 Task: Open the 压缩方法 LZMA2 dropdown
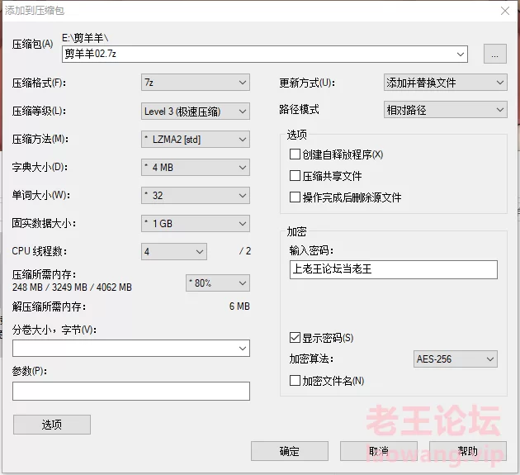(196, 140)
